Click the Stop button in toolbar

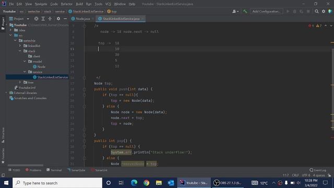[308, 11]
